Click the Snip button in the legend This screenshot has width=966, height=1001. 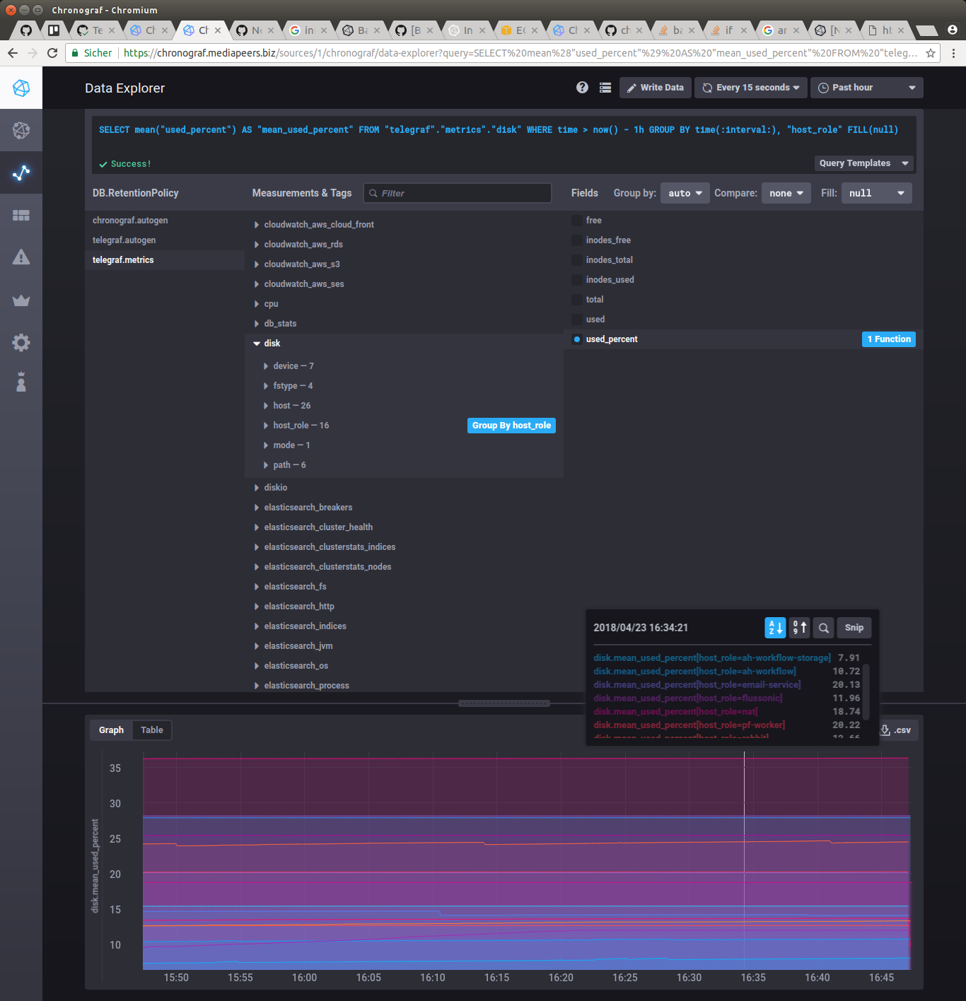[x=854, y=627]
